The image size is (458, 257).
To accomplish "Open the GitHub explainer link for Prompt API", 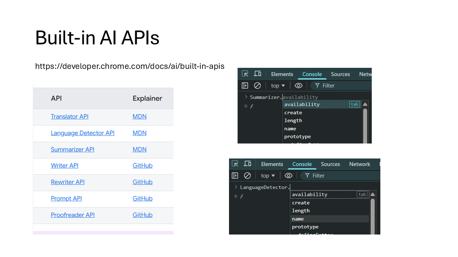I will pos(142,198).
